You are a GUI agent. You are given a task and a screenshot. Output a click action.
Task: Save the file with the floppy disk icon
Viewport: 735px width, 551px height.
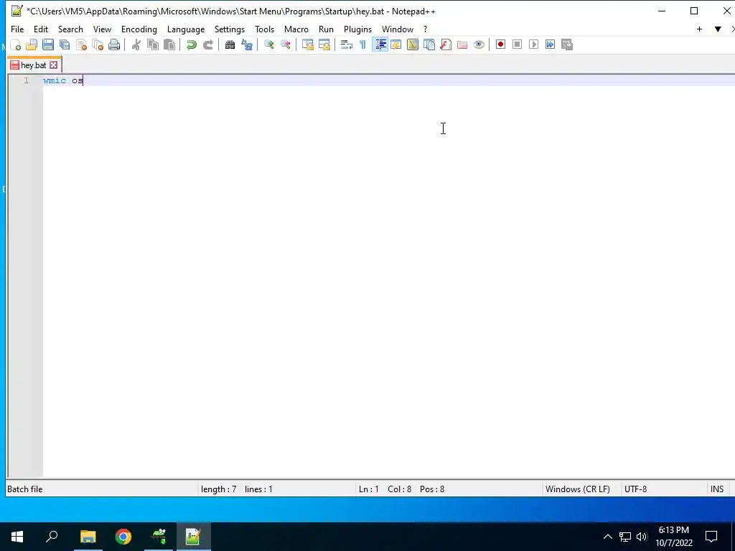(x=48, y=44)
